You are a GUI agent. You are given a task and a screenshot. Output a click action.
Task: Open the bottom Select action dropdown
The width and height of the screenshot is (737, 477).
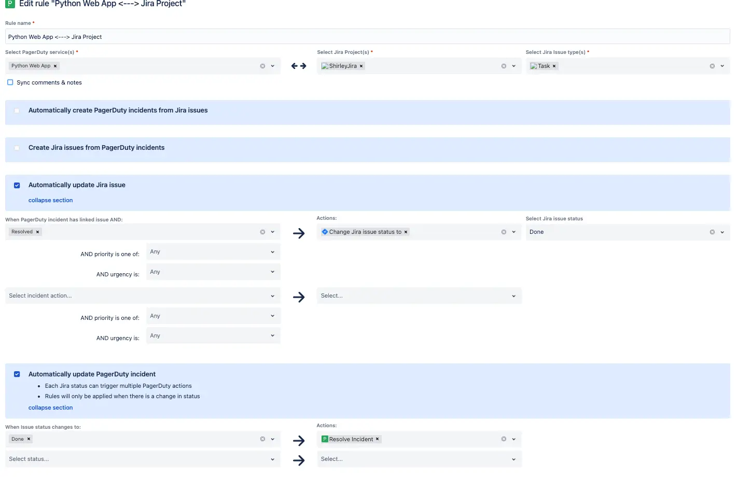click(419, 459)
